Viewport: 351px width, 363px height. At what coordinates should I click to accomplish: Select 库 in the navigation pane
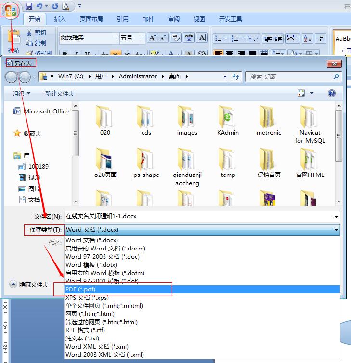[21, 156]
